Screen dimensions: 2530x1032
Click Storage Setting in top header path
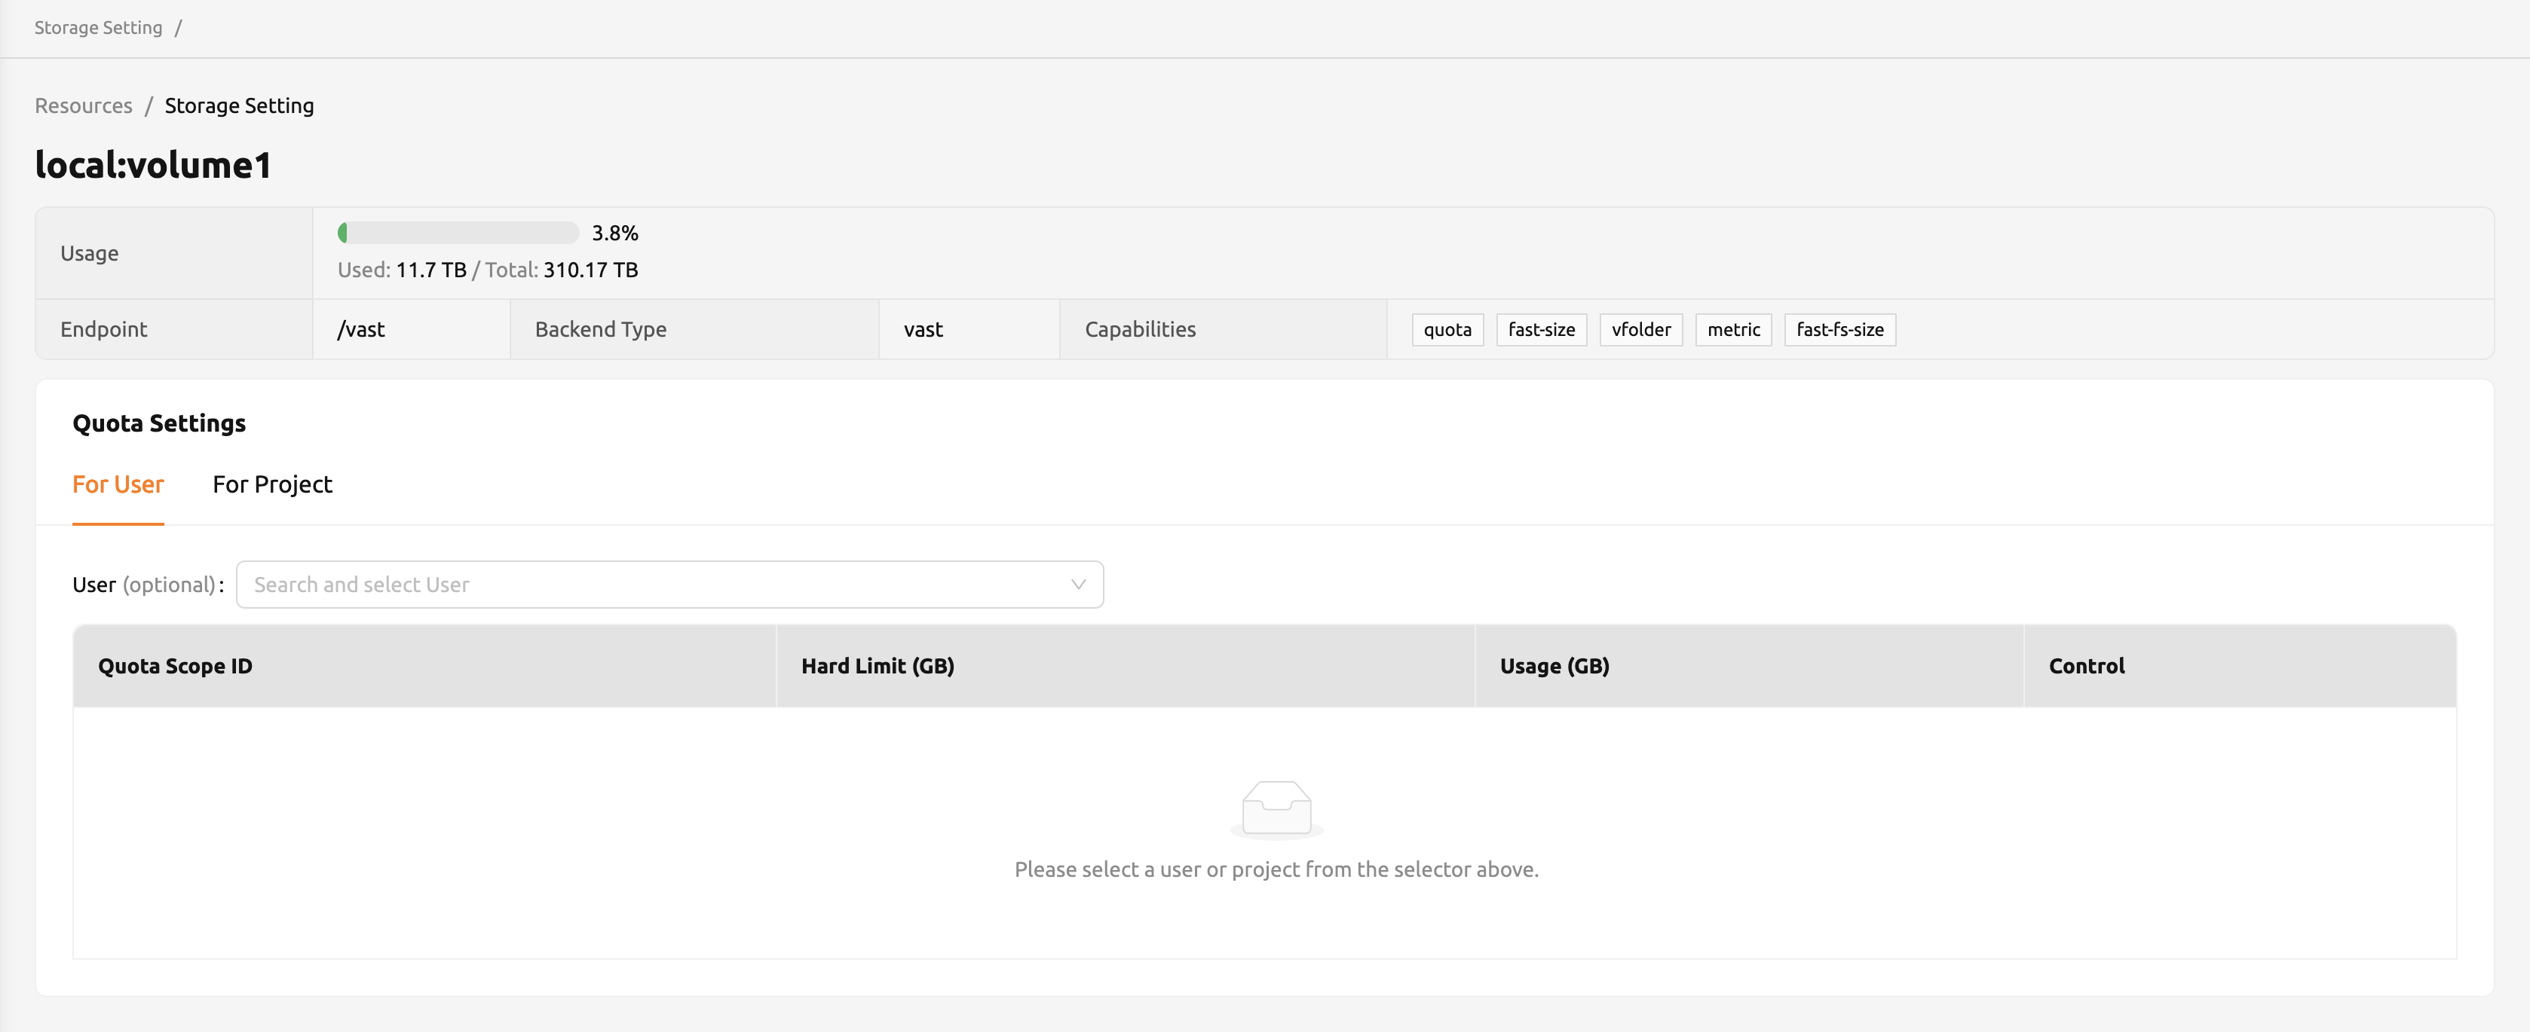pyautogui.click(x=98, y=27)
